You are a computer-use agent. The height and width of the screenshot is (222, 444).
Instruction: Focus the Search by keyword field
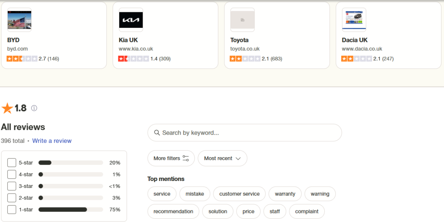click(x=245, y=133)
